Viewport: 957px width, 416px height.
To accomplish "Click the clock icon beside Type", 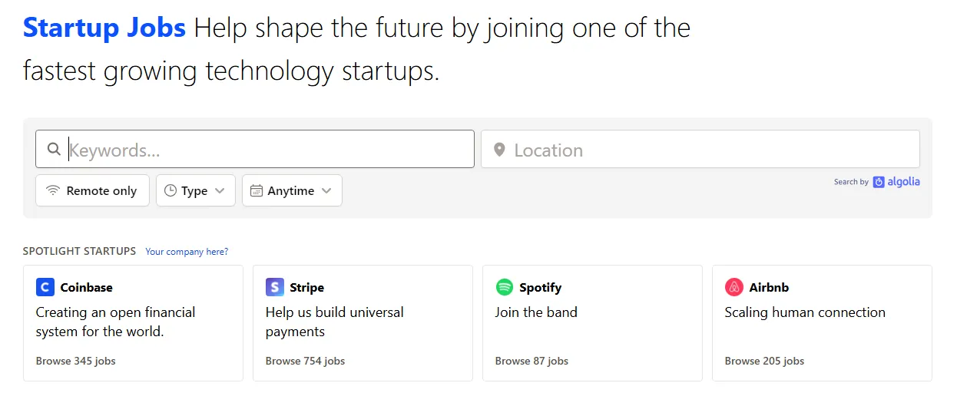I will 171,190.
